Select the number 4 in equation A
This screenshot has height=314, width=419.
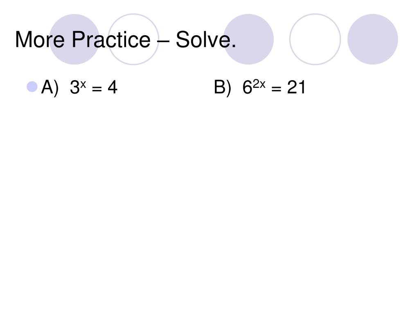point(113,87)
